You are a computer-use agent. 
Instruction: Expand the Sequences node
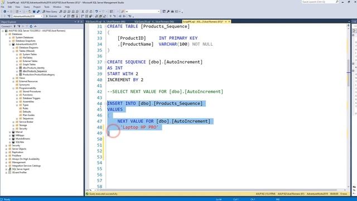(x=17, y=118)
